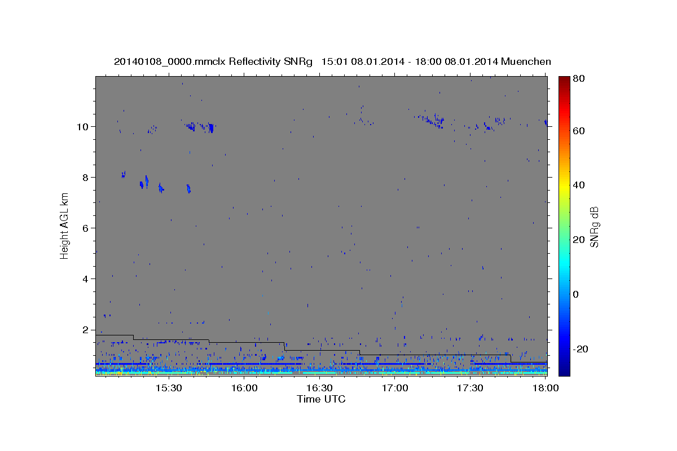Screen dimensions: 677x451
Task: Click the 'Height AGL km' axis label
Action: click(64, 225)
